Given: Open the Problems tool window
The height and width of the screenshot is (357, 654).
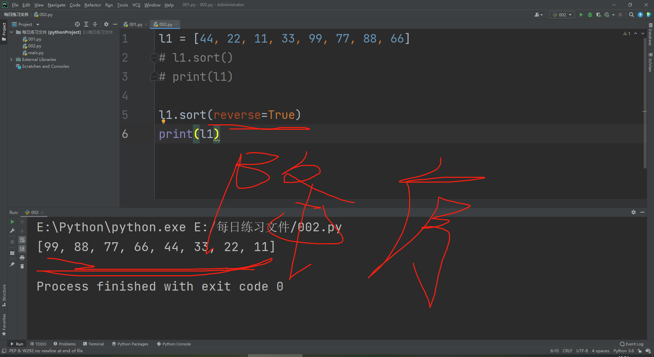Looking at the screenshot, I should (64, 344).
